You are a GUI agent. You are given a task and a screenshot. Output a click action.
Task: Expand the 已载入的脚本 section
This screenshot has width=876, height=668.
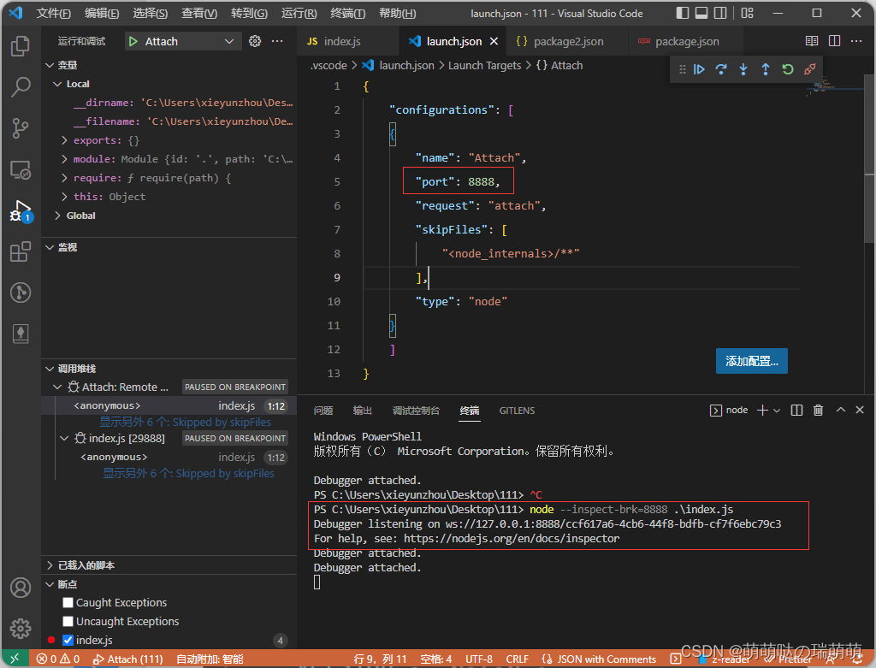tap(50, 565)
